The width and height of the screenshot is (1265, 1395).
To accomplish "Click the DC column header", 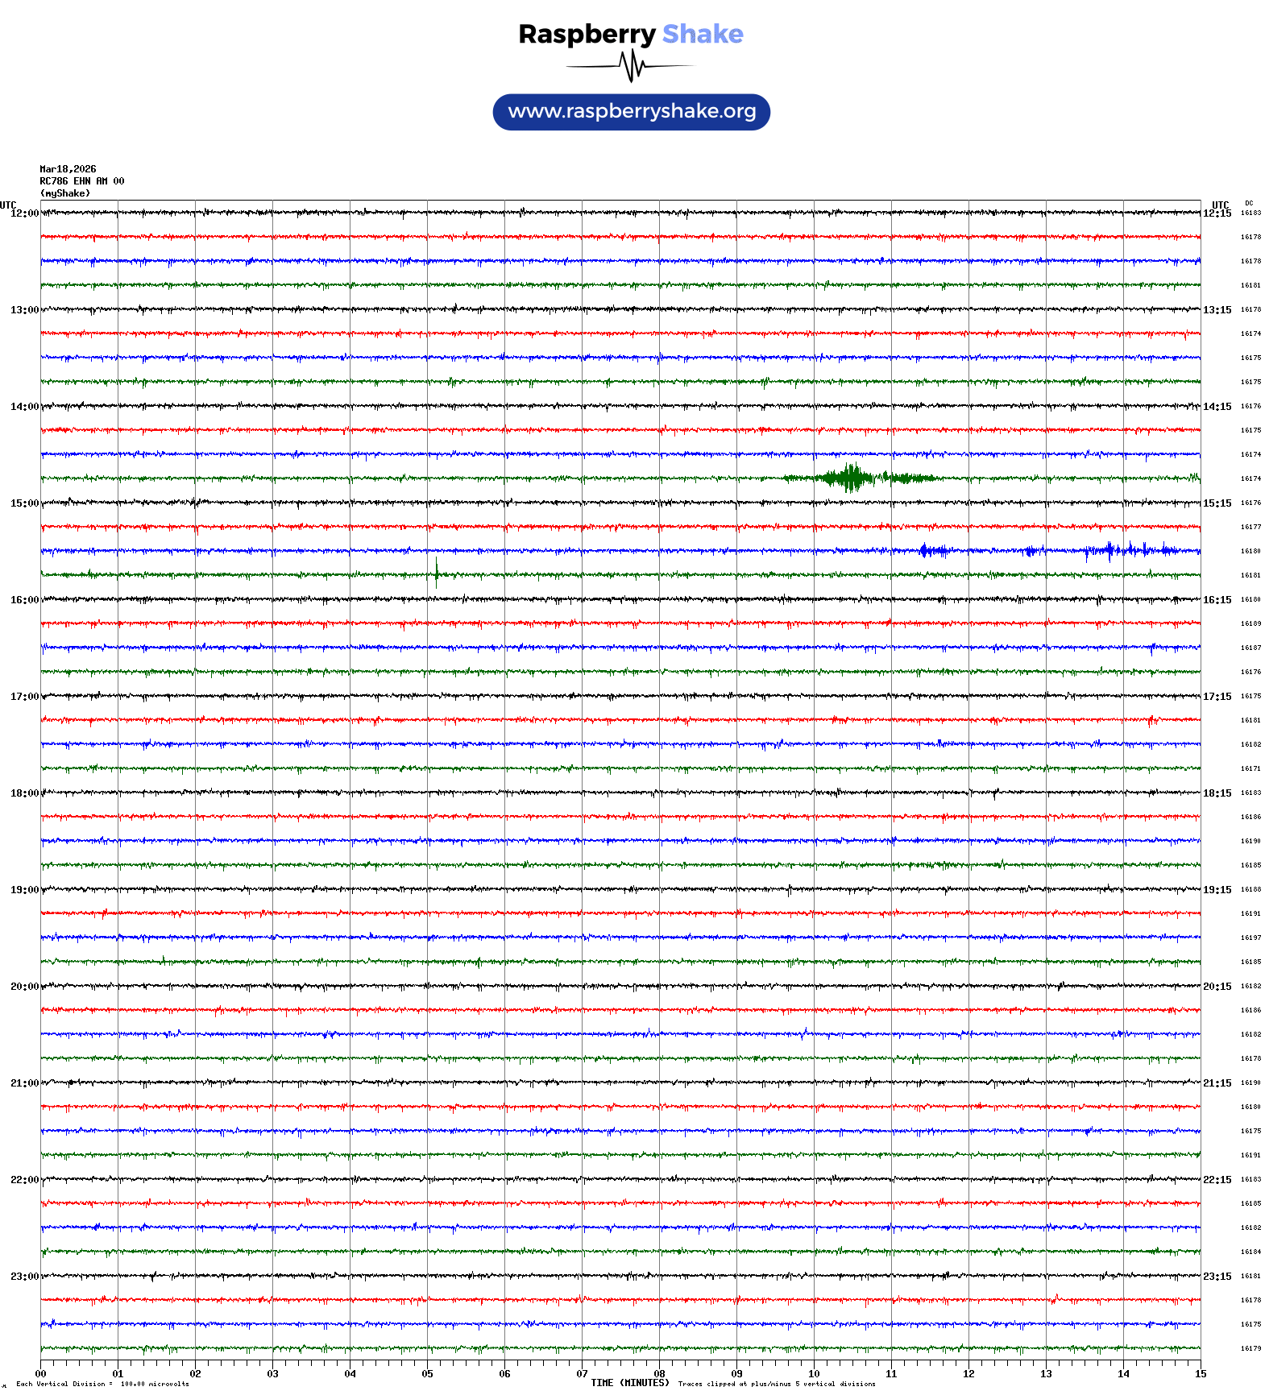I will click(1249, 203).
